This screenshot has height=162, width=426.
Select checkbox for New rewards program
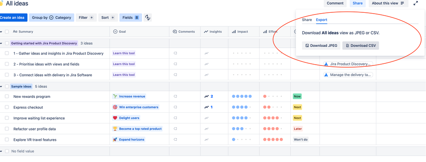click(7, 97)
